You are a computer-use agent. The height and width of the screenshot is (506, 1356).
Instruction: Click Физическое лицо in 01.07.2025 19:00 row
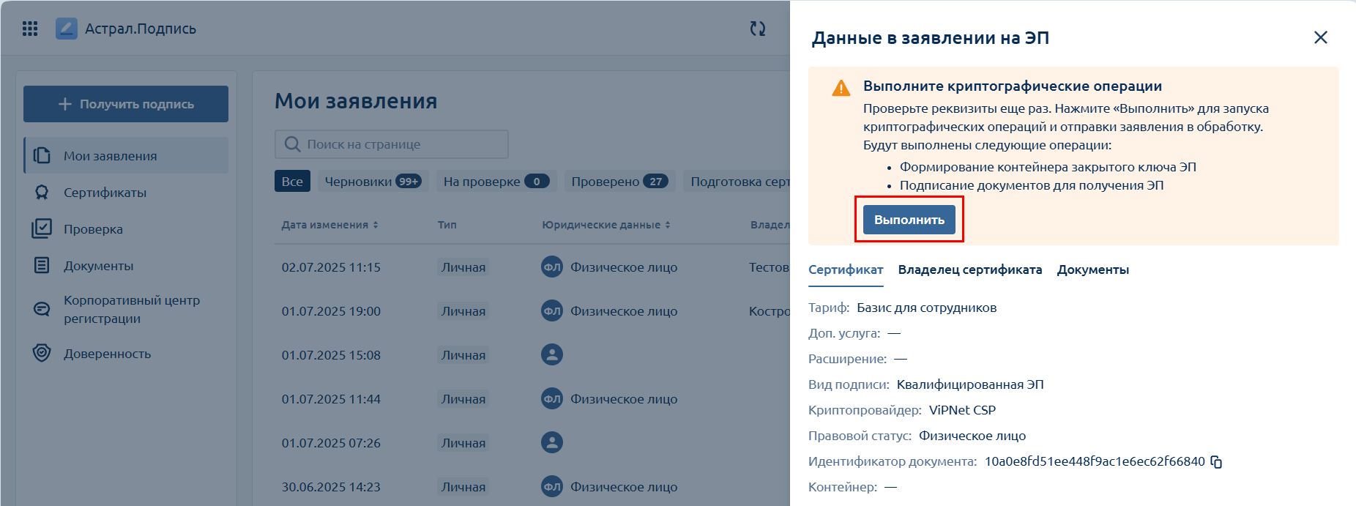coord(624,311)
